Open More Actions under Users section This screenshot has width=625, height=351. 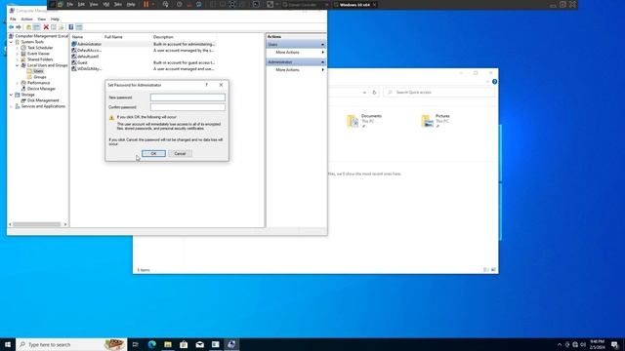287,53
